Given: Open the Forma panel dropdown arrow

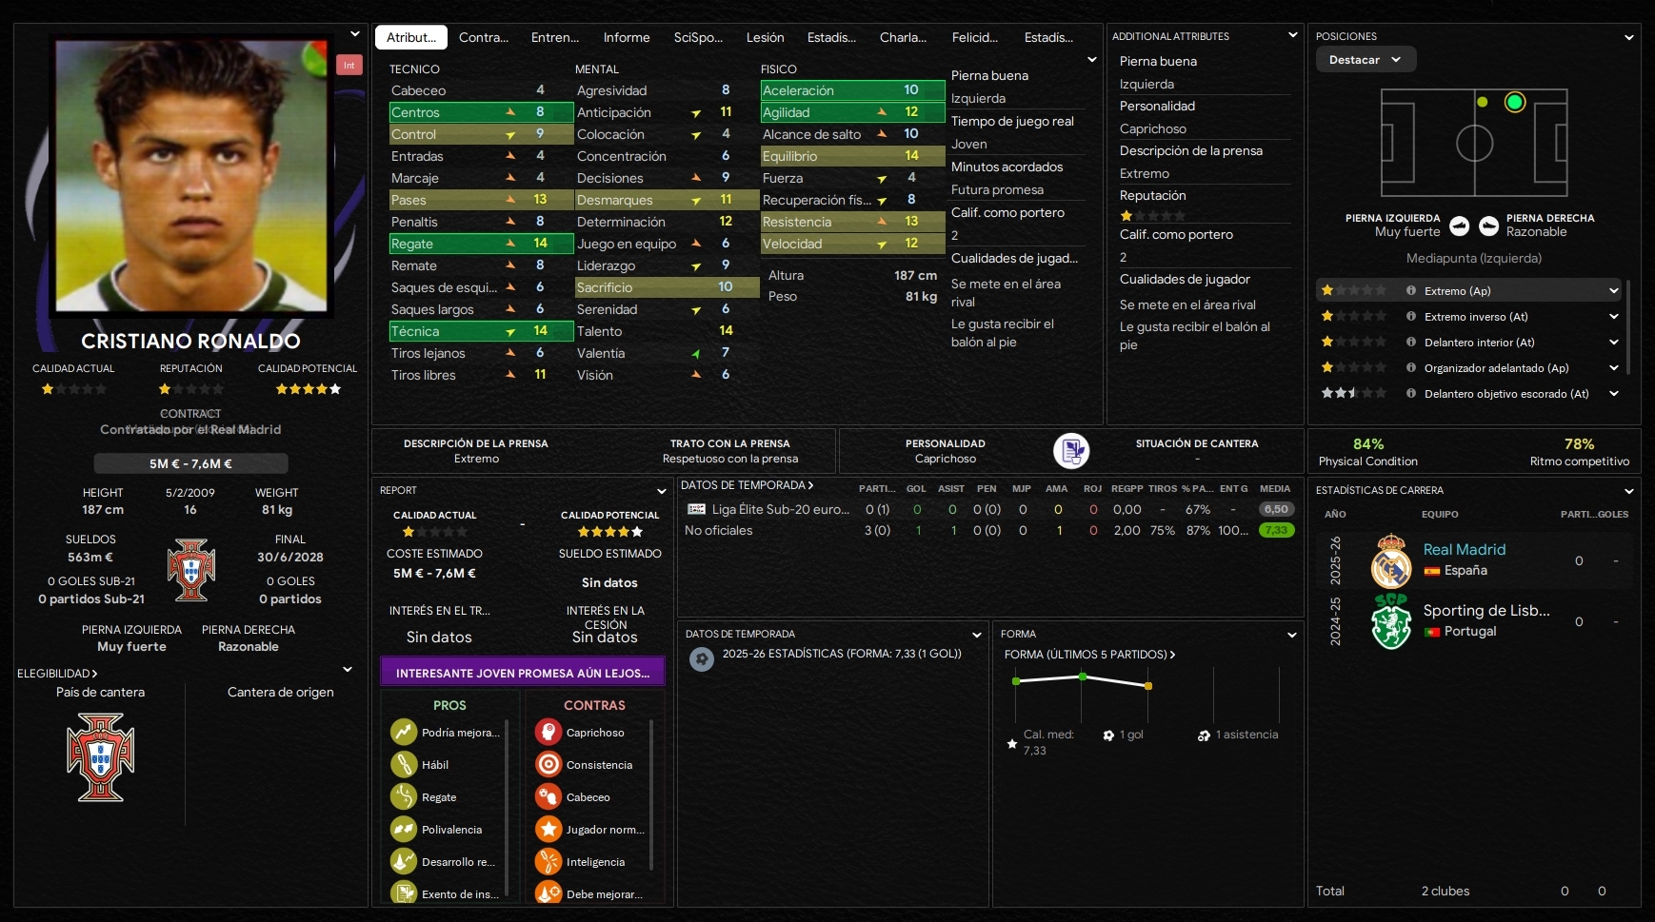Looking at the screenshot, I should [1292, 635].
